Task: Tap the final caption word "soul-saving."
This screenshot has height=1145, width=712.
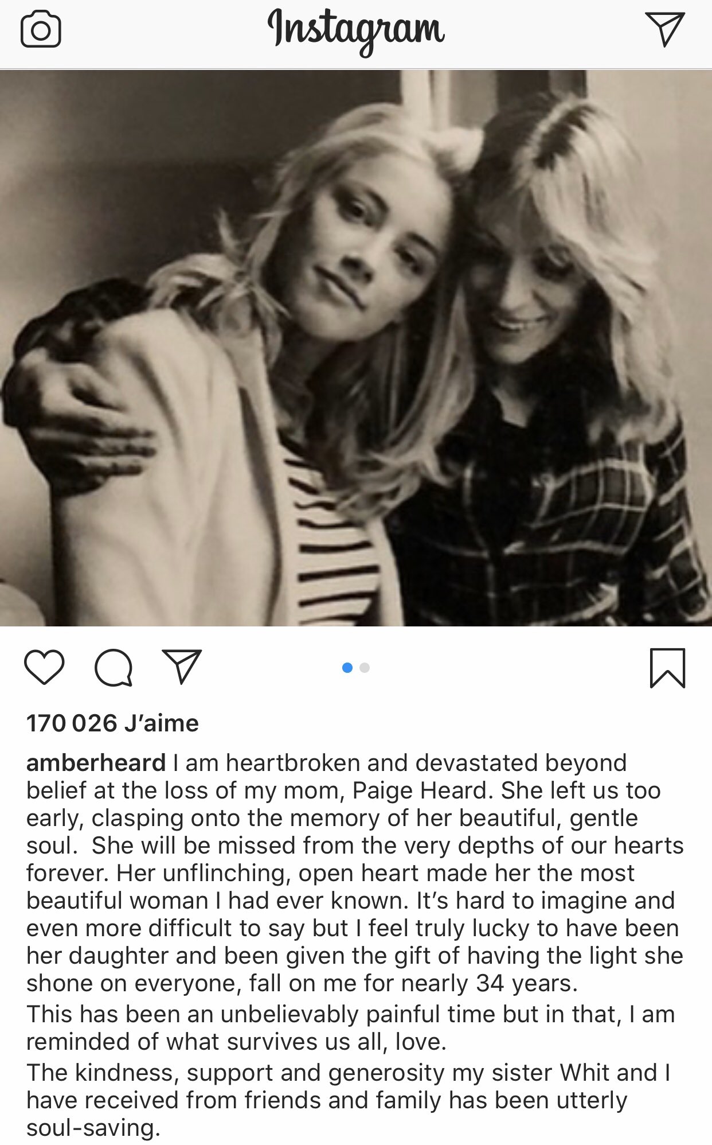Action: [93, 1128]
